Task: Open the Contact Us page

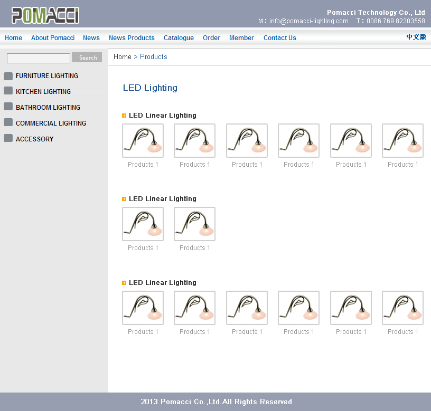Action: pyautogui.click(x=279, y=38)
